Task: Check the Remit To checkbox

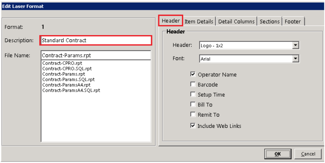Action: point(193,115)
